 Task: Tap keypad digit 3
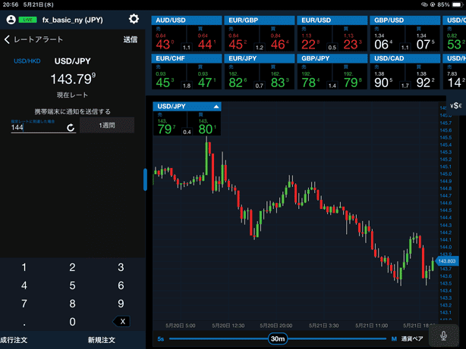(121, 267)
